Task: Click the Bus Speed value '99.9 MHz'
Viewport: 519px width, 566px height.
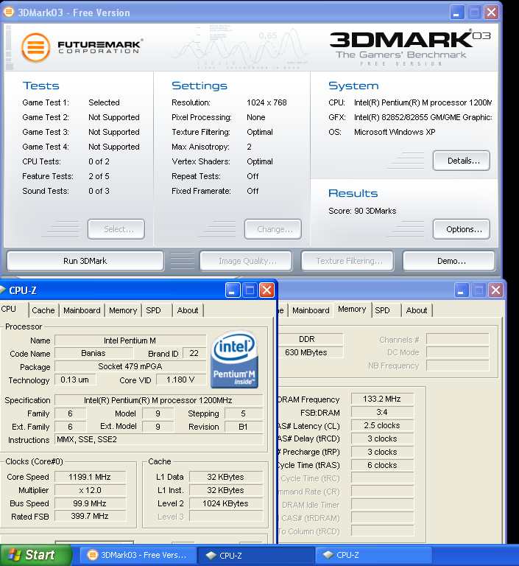Action: tap(90, 503)
